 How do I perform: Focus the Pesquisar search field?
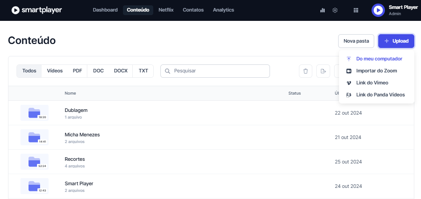click(215, 71)
